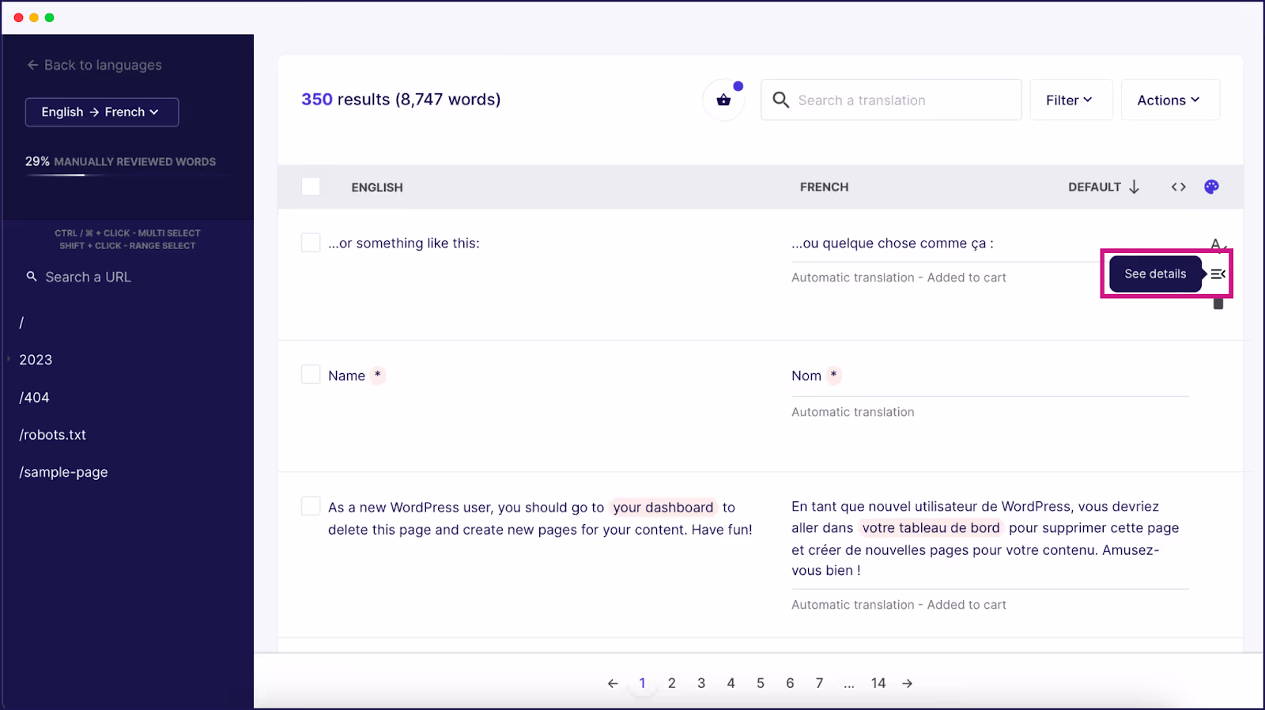The image size is (1265, 710).
Task: Click '...or something like this:' source text
Action: [404, 244]
